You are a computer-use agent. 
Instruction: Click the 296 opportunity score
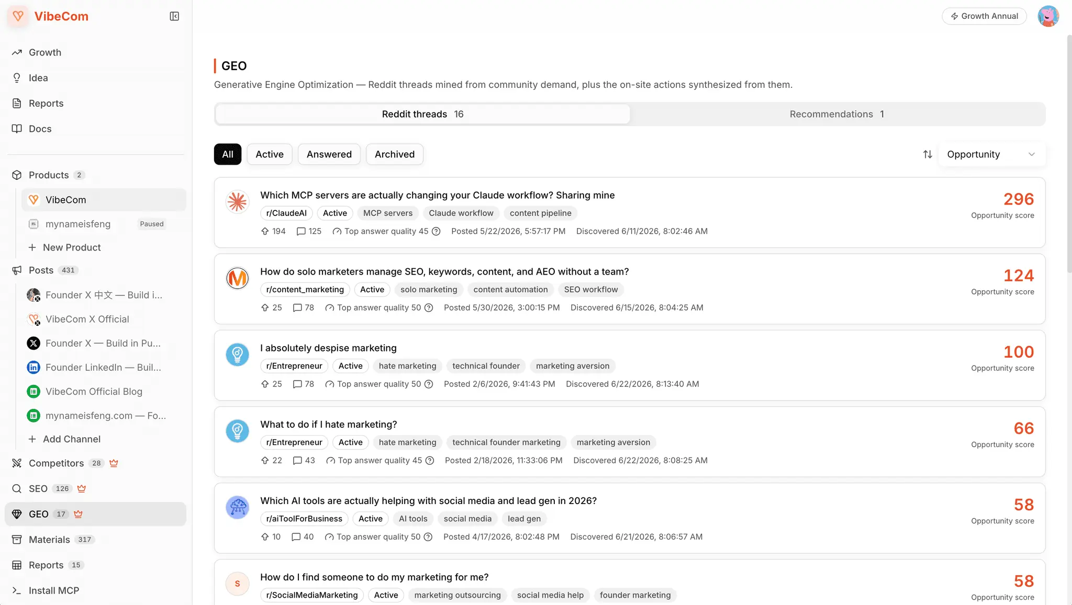(x=1019, y=199)
